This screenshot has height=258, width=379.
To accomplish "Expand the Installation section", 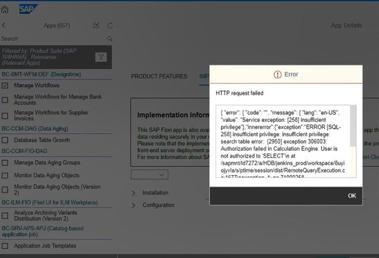I will pos(133,193).
